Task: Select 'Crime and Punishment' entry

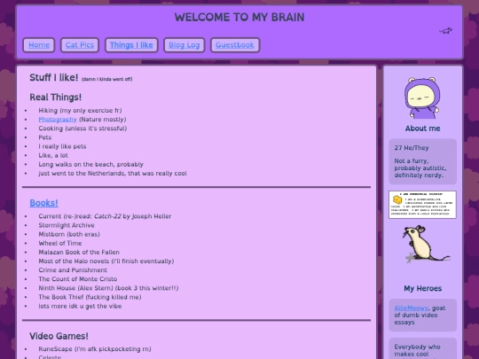Action: [x=73, y=270]
